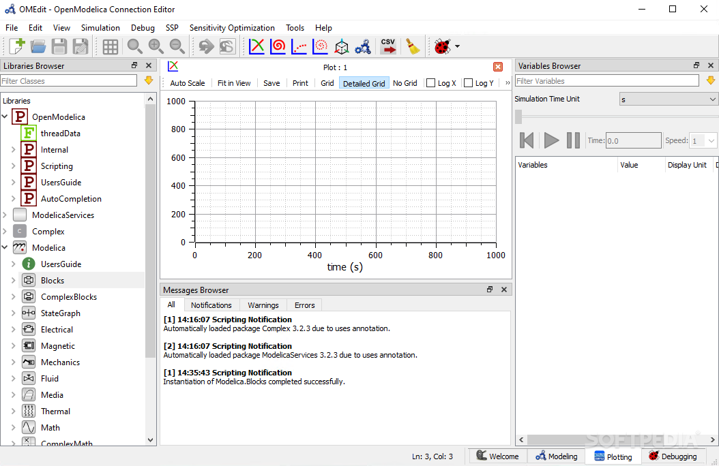Close the Plot : 1 subwindow
This screenshot has width=719, height=466.
(497, 67)
